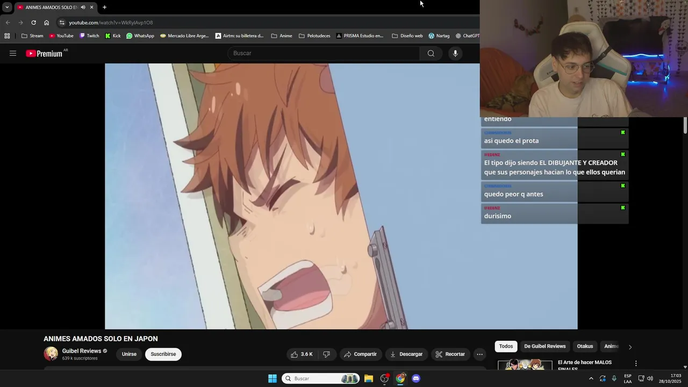Open the YouTube bookmark
This screenshot has width=688, height=387.
61,36
